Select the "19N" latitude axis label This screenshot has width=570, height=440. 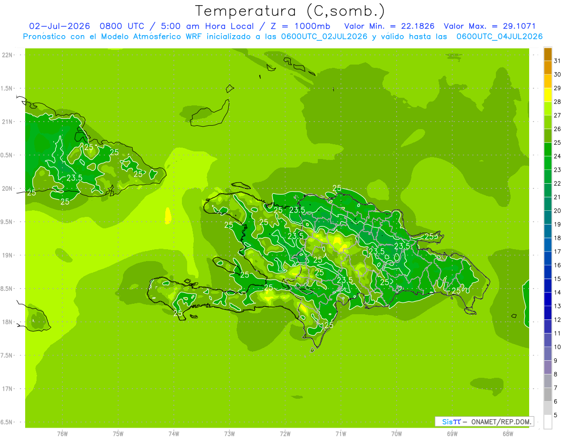click(8, 255)
